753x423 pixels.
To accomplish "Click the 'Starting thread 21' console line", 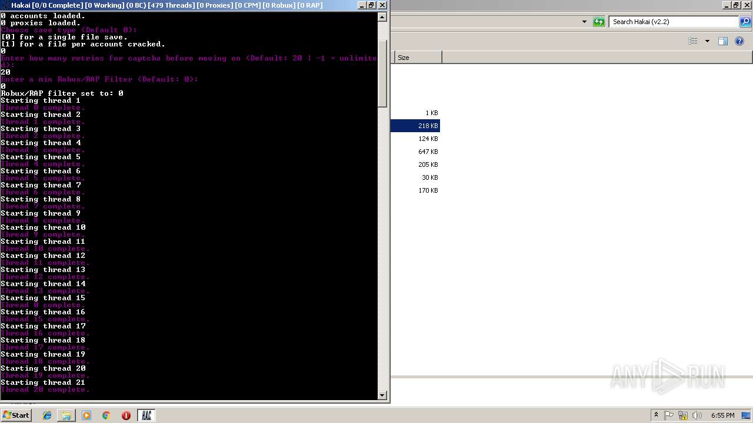I will click(43, 382).
